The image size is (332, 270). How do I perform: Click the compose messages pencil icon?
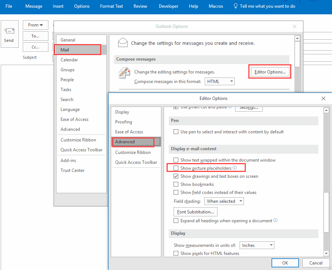tap(124, 73)
